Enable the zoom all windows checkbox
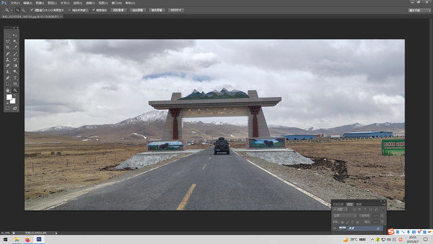The height and width of the screenshot is (244, 433). click(x=70, y=10)
